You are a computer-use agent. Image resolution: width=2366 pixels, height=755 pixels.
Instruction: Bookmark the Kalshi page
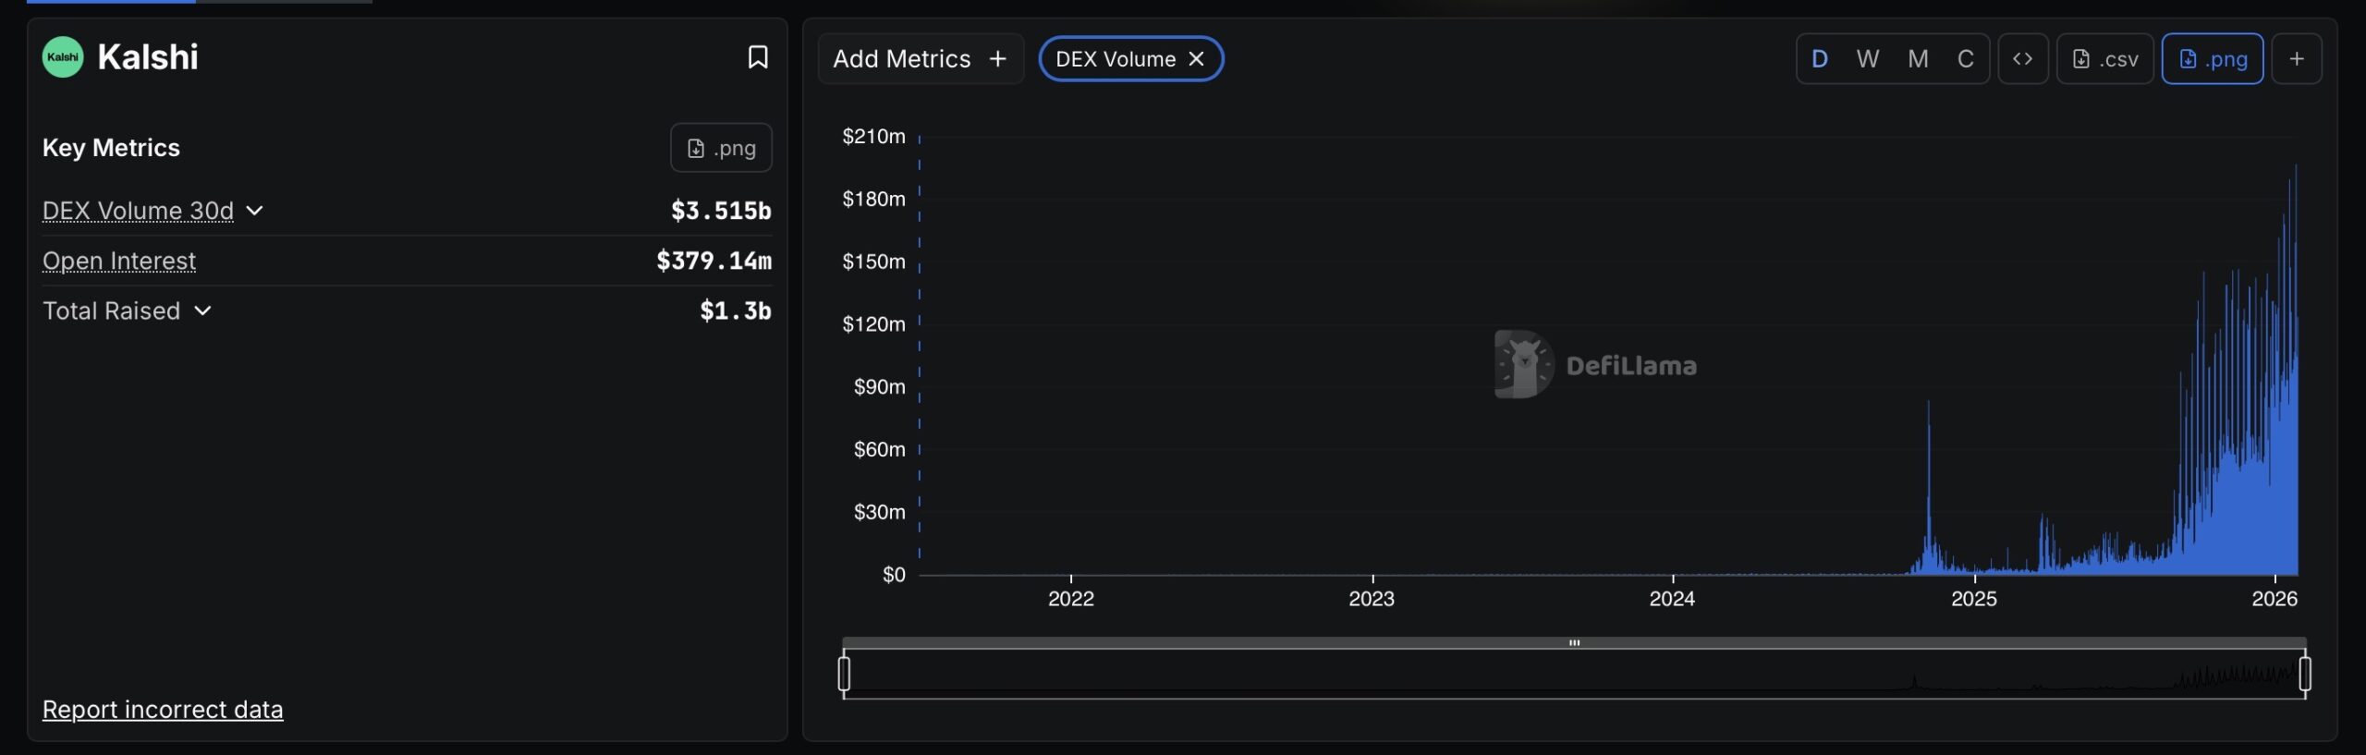coord(757,57)
